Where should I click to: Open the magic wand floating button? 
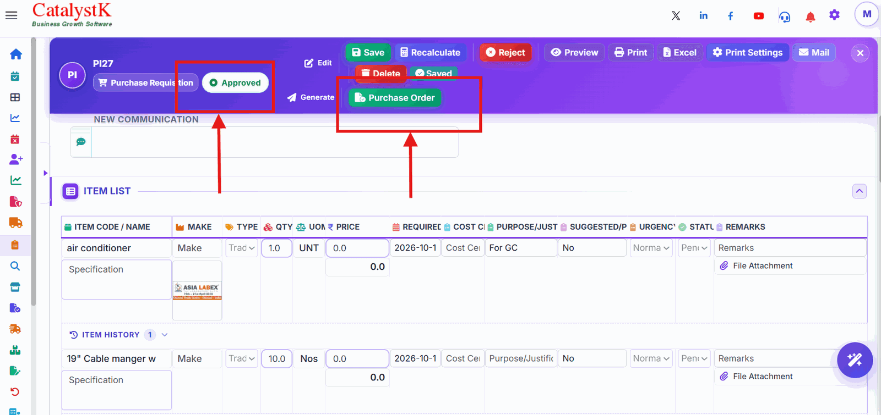(x=855, y=360)
